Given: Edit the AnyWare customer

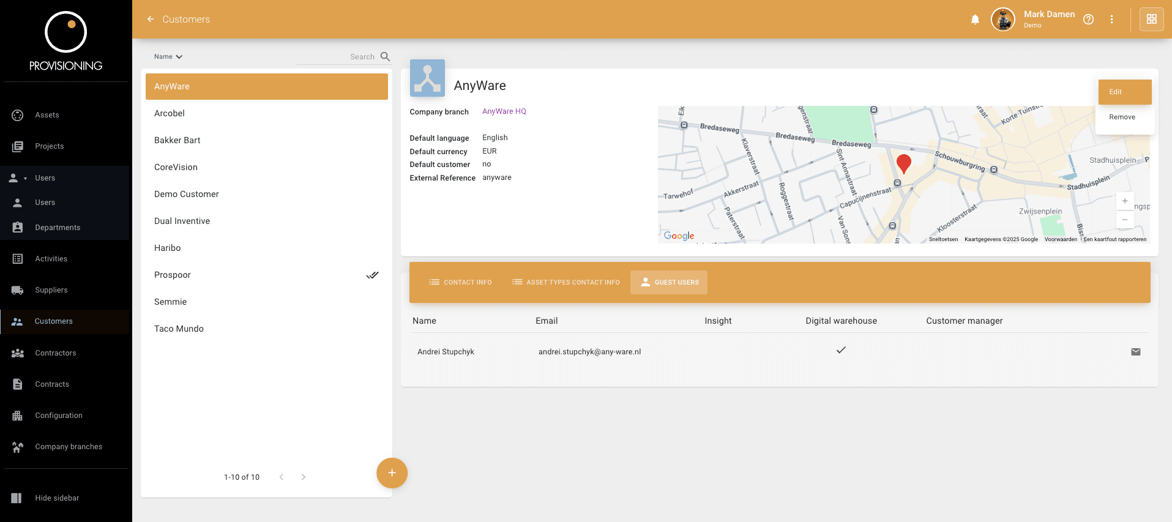Looking at the screenshot, I should tap(1125, 92).
